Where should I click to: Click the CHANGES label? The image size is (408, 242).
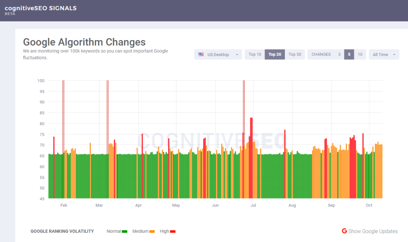321,55
